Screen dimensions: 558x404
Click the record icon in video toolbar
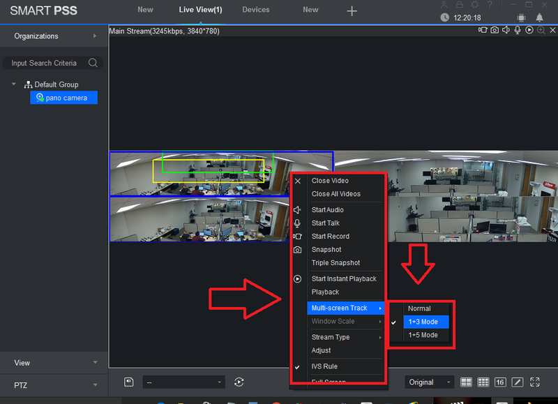[x=483, y=30]
